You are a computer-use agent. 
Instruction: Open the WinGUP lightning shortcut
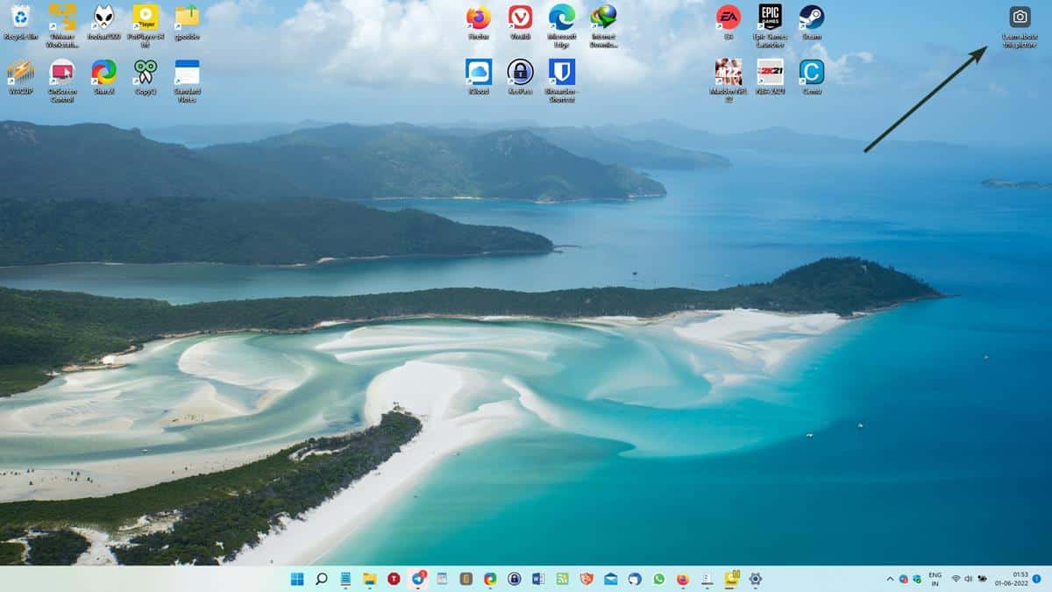20,76
